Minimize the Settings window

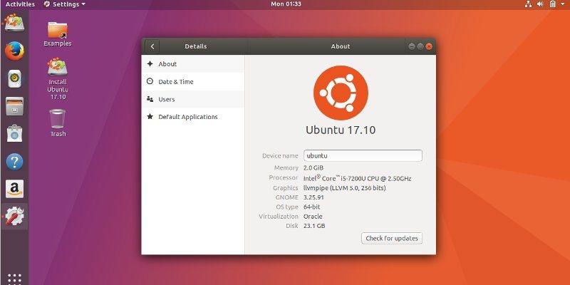pos(412,46)
